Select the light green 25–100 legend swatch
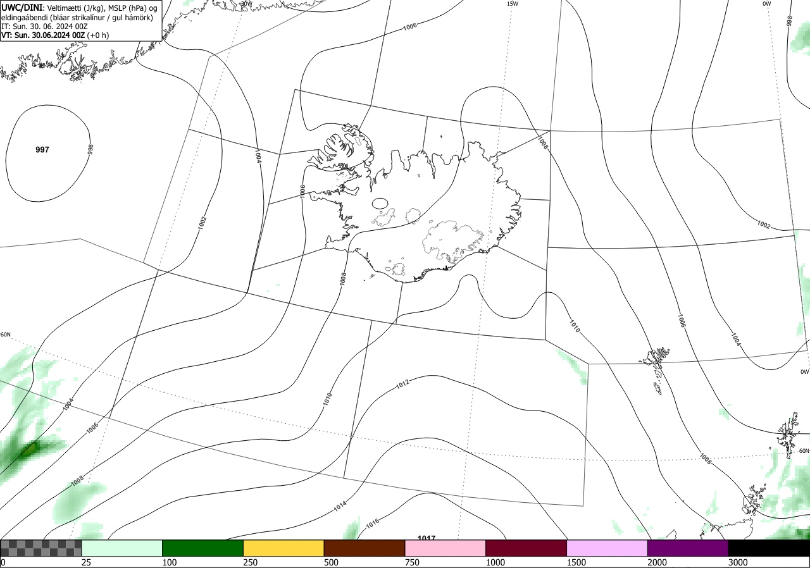The height and width of the screenshot is (568, 810). [122, 548]
